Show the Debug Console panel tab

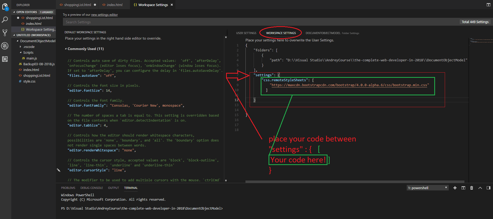pyautogui.click(x=92, y=188)
